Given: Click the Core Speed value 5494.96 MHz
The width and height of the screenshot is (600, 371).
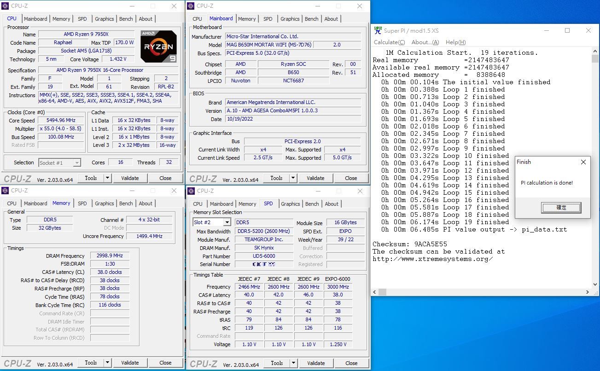Looking at the screenshot, I should [61, 121].
